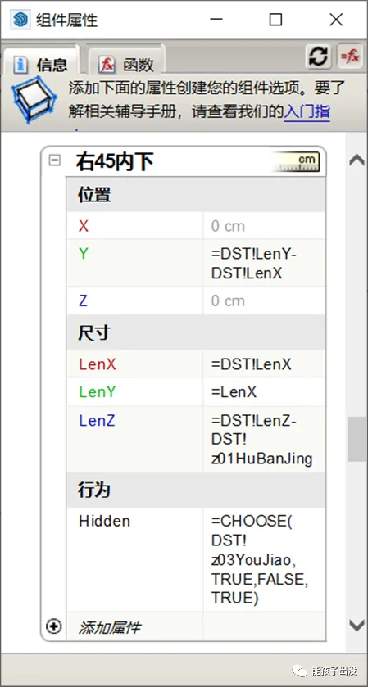
Task: Select the LenY attribute name
Action: click(x=98, y=391)
